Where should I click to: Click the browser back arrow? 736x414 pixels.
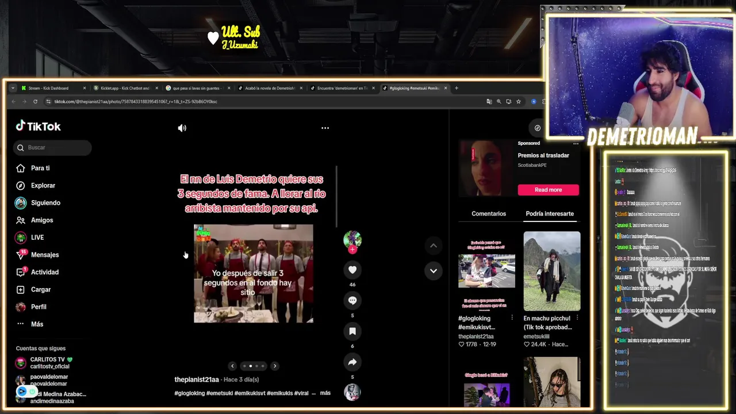pos(13,101)
